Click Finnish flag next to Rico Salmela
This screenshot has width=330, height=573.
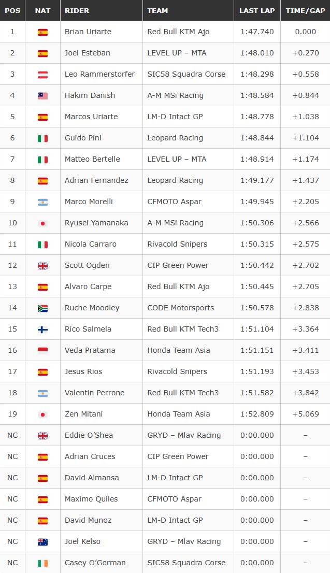point(42,330)
